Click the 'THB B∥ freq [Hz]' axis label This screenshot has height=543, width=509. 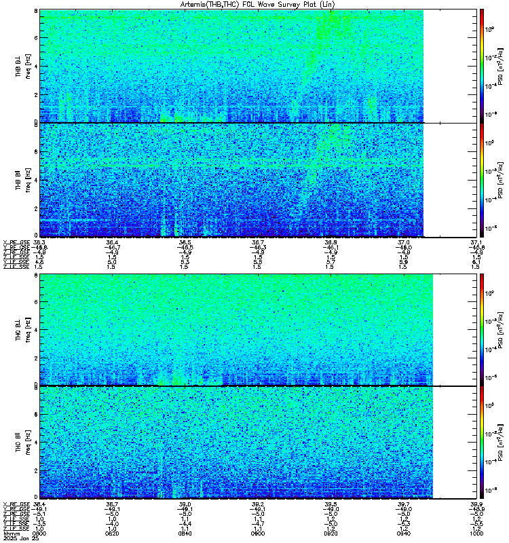(23, 180)
